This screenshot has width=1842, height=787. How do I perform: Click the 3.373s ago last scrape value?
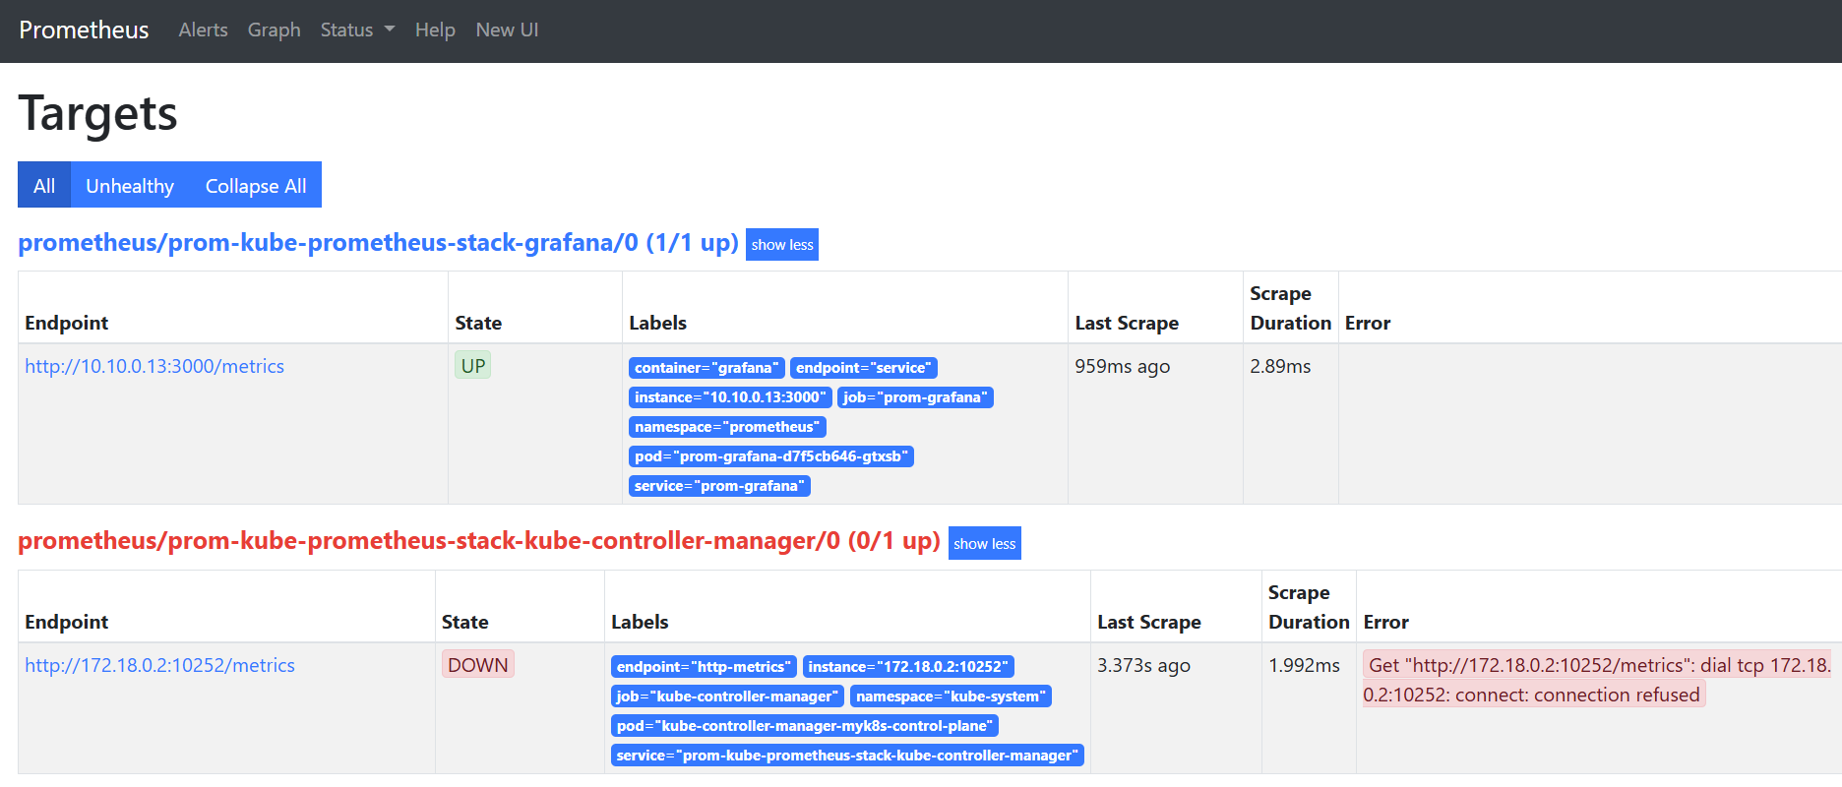(x=1143, y=665)
